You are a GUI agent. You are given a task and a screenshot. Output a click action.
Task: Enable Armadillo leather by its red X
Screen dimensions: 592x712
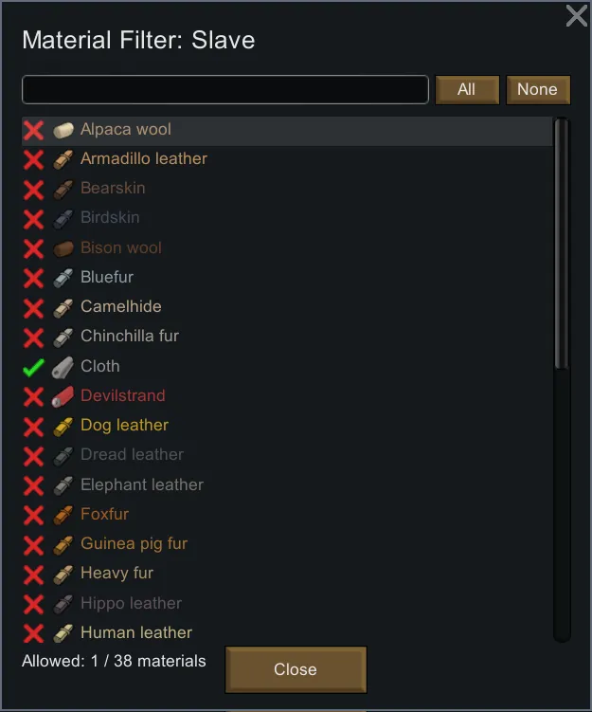34,159
